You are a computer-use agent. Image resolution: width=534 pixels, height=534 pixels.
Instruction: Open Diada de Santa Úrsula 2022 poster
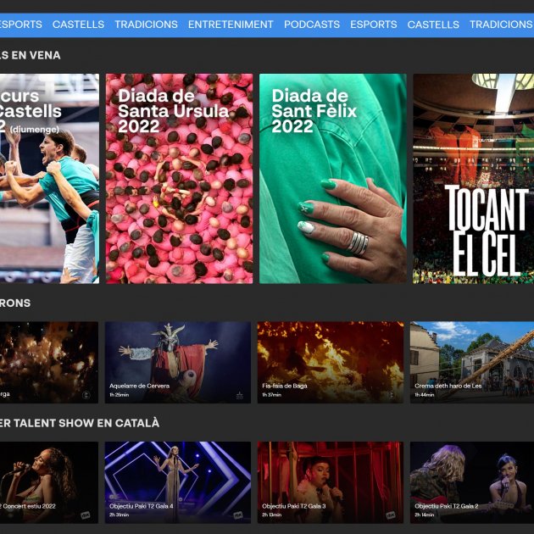179,179
